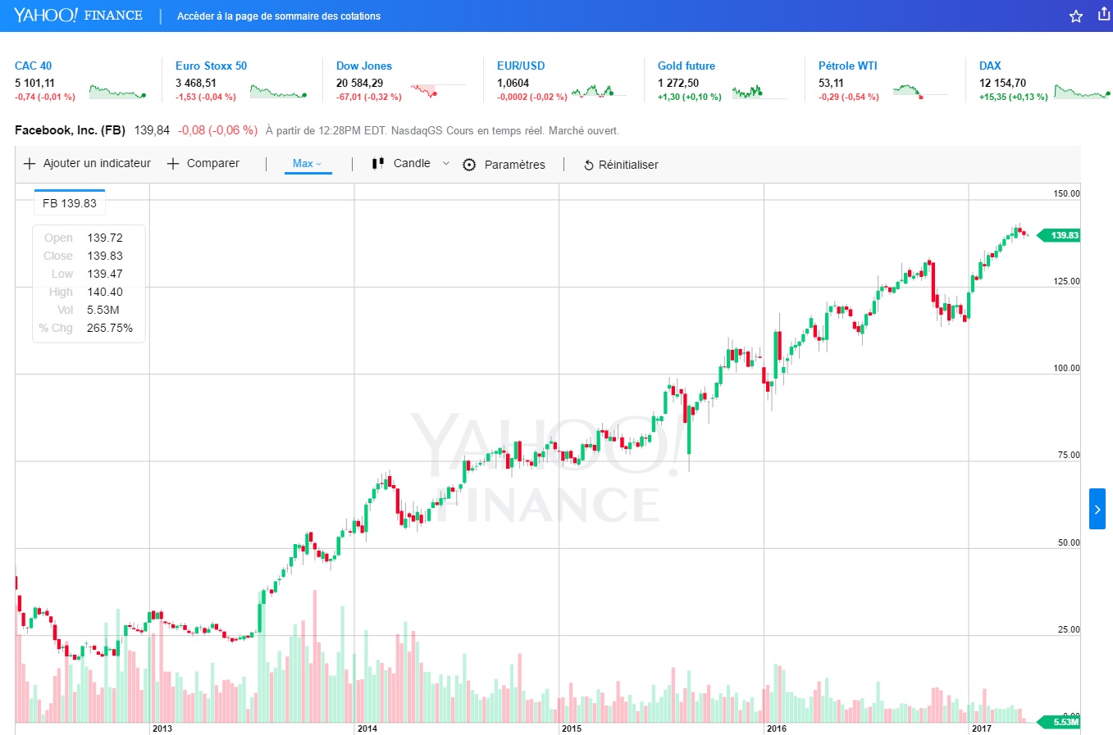Click the Euro Stoxx 50 value 3 468,51

(x=196, y=83)
